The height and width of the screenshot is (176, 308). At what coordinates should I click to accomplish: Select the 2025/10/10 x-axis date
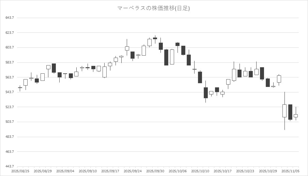[200, 171]
